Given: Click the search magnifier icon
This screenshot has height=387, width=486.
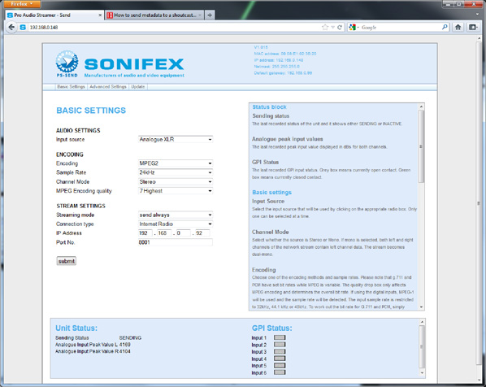Looking at the screenshot, I should pyautogui.click(x=445, y=27).
